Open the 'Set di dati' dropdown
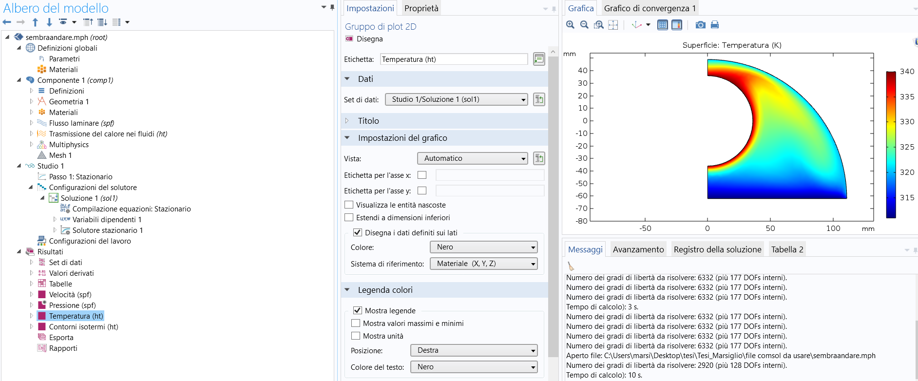This screenshot has width=918, height=381. coord(456,99)
